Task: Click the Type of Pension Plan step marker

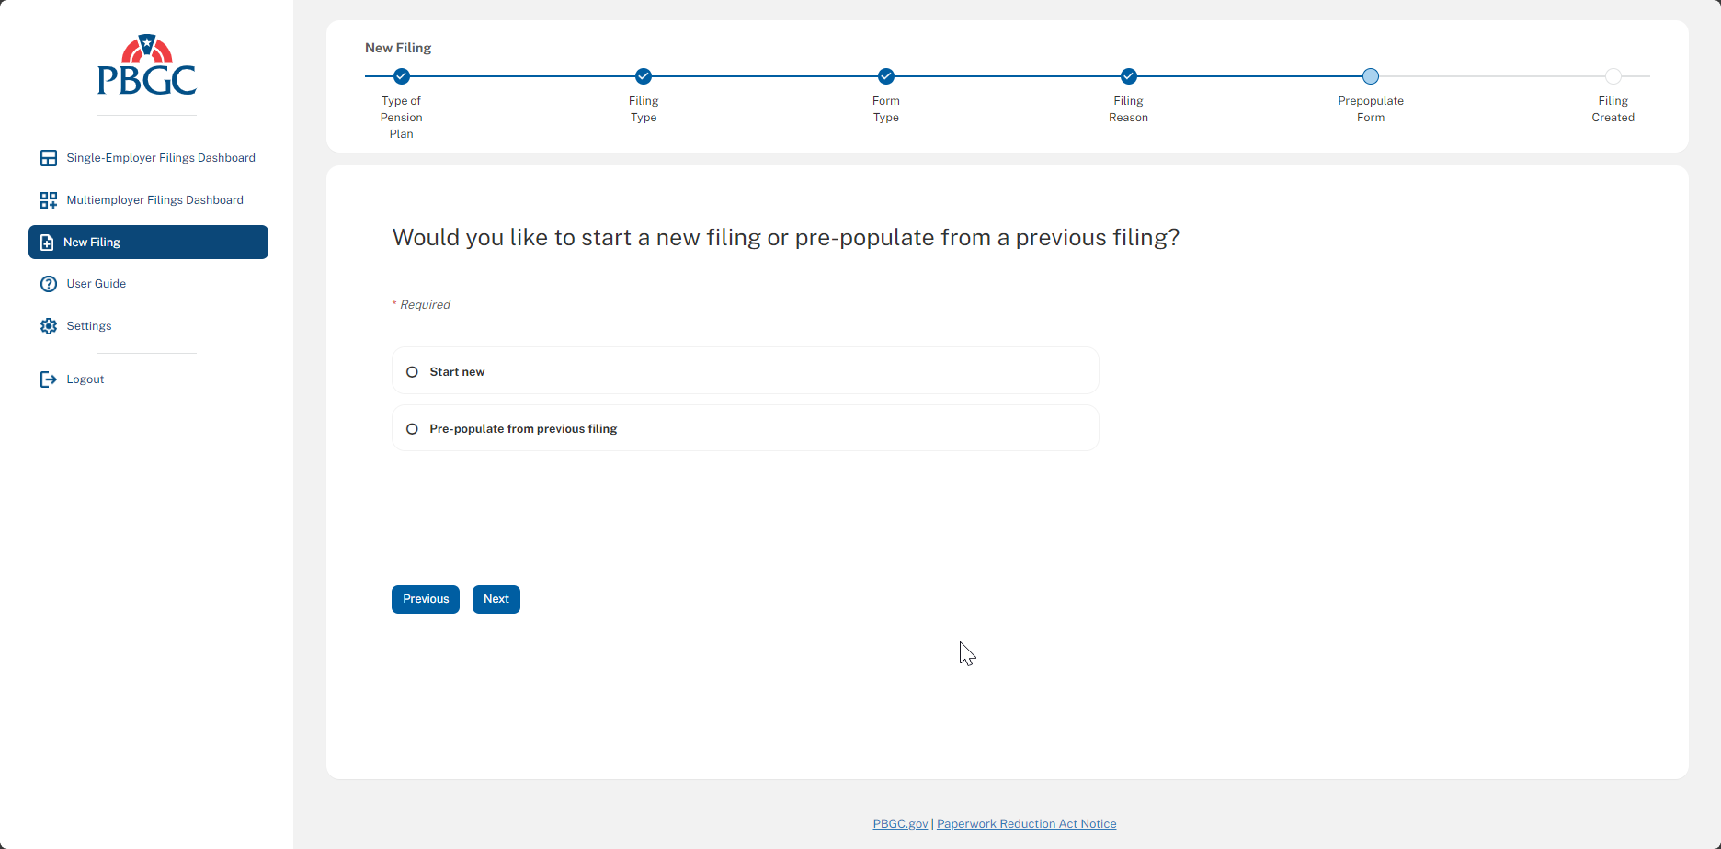Action: (402, 76)
